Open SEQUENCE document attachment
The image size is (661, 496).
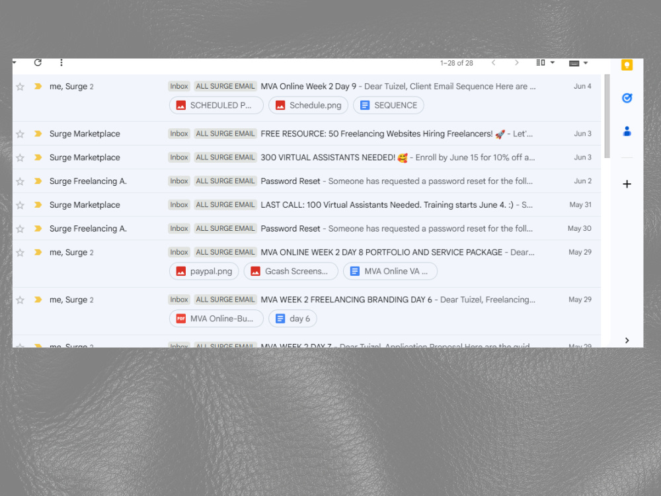pos(389,105)
